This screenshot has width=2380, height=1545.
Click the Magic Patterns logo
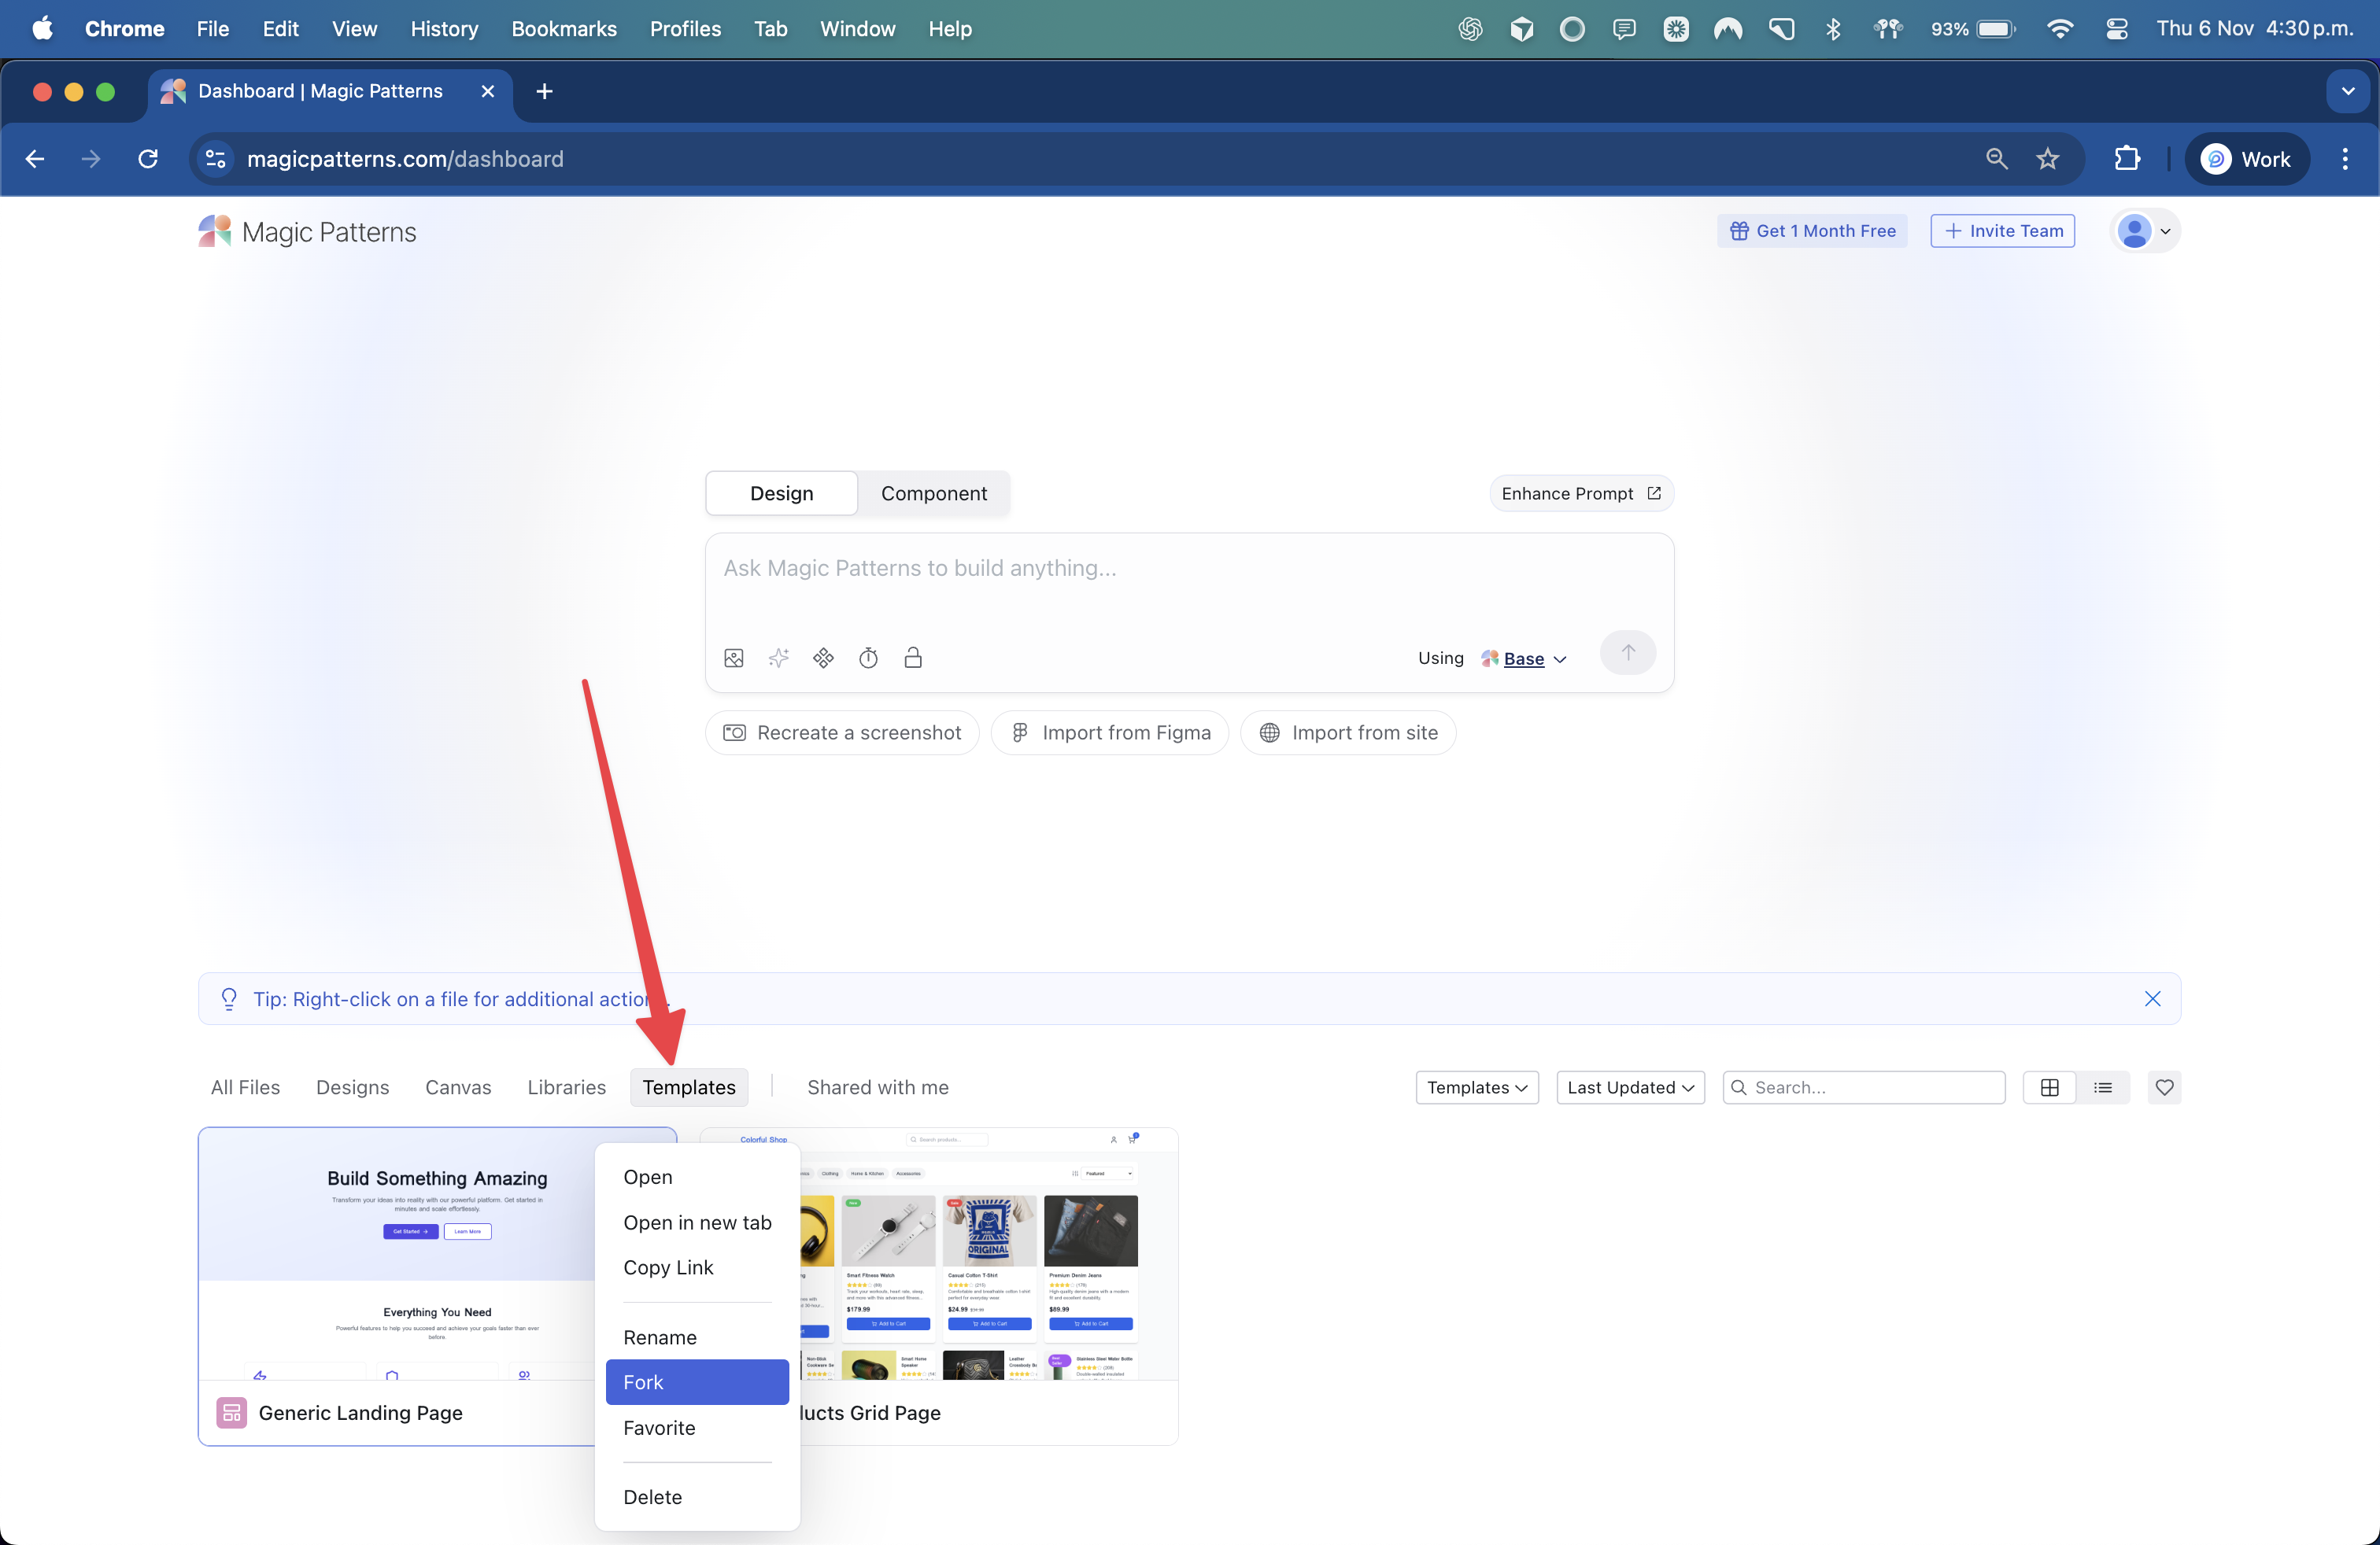click(305, 230)
